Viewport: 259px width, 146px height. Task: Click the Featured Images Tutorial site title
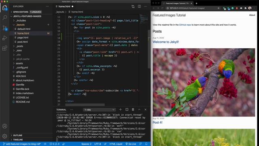click(x=169, y=15)
